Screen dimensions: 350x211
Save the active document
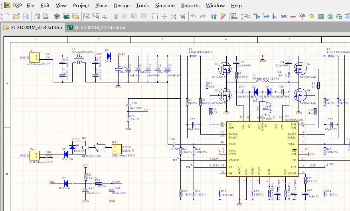pyautogui.click(x=25, y=16)
